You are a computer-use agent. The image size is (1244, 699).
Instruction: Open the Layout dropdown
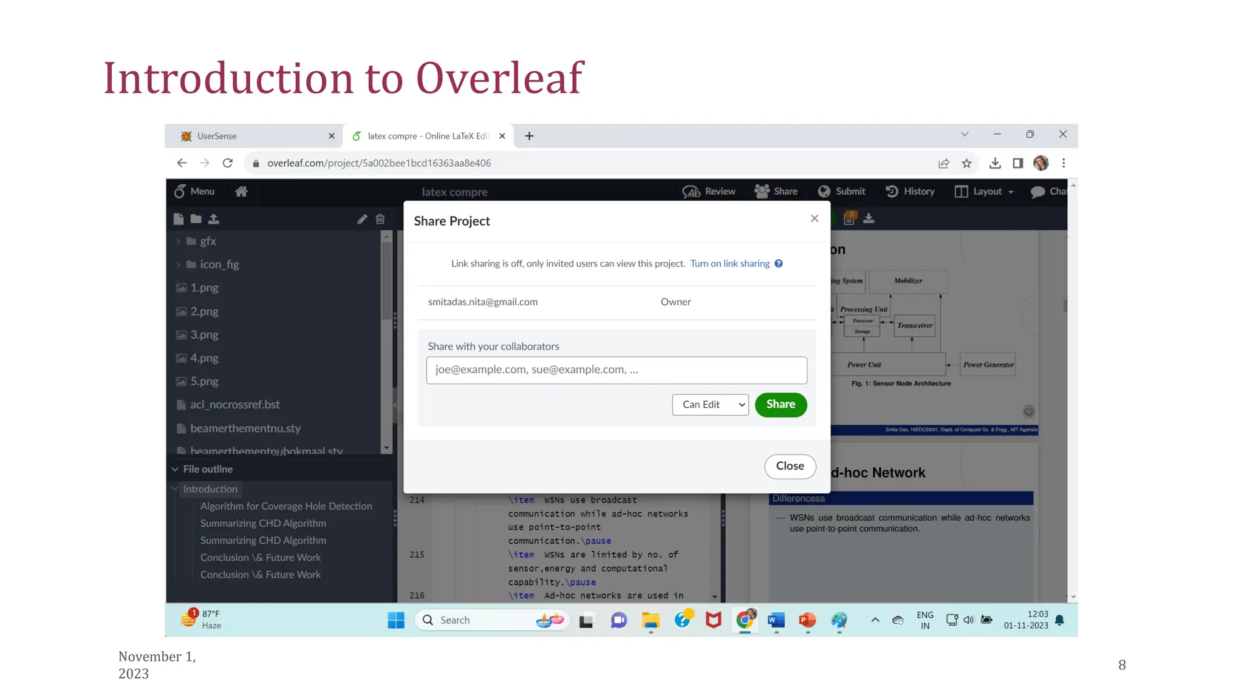click(984, 192)
